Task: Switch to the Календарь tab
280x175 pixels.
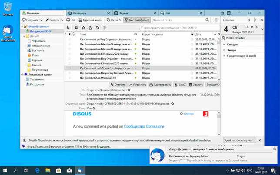Action: (89, 13)
